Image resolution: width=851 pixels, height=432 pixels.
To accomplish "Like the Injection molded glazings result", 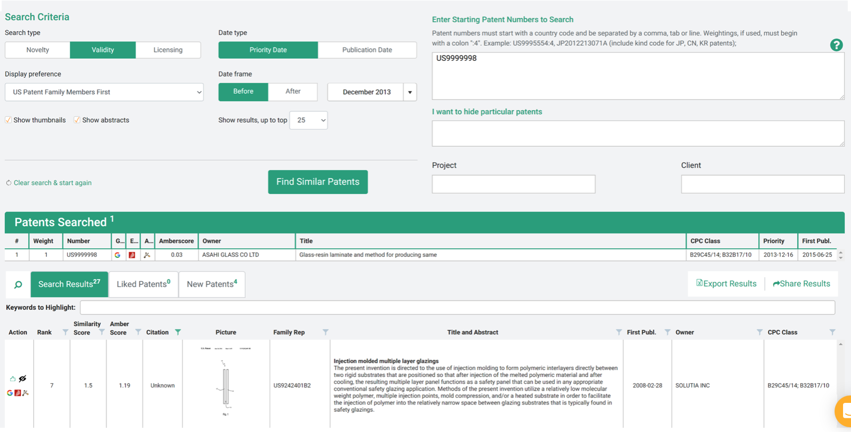I will [x=13, y=379].
